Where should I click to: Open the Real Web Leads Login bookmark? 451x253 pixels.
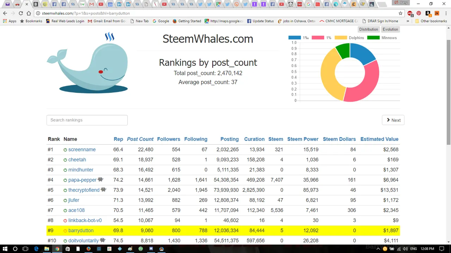[x=65, y=21]
